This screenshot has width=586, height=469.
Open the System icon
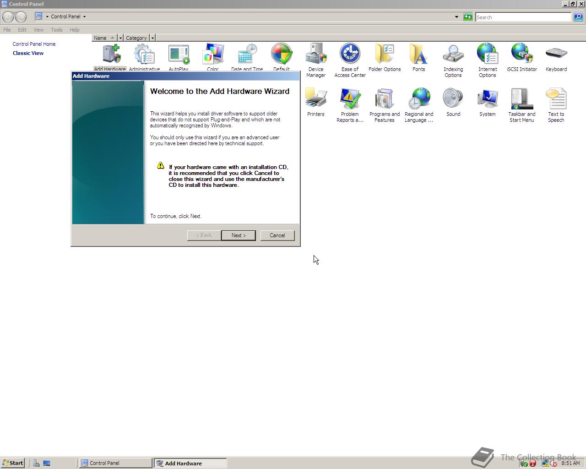(x=488, y=102)
